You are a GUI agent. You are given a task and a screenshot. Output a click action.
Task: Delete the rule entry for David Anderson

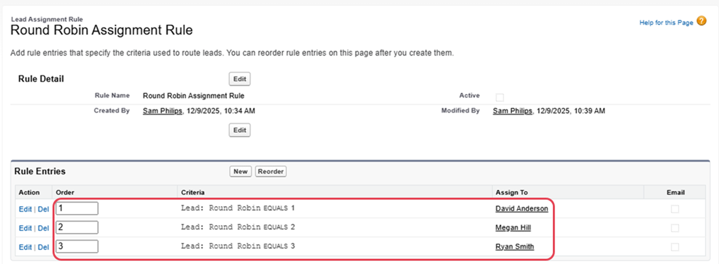click(x=43, y=209)
